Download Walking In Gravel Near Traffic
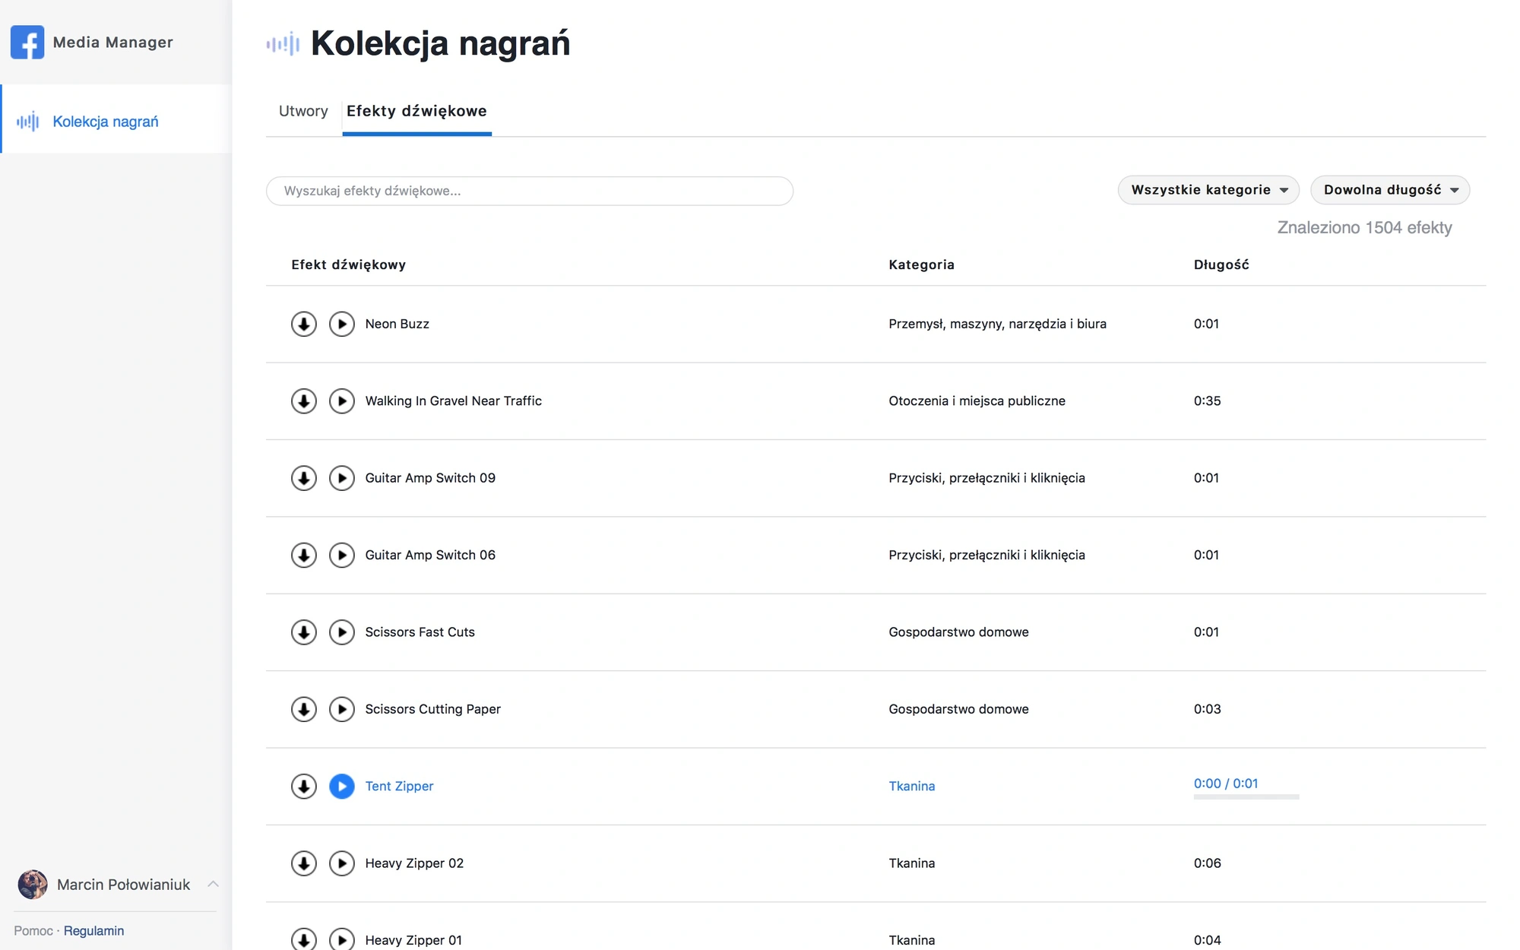Viewport: 1520px width, 950px height. pyautogui.click(x=304, y=401)
